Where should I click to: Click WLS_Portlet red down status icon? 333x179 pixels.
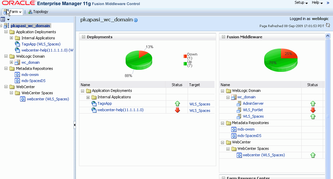pos(313,110)
